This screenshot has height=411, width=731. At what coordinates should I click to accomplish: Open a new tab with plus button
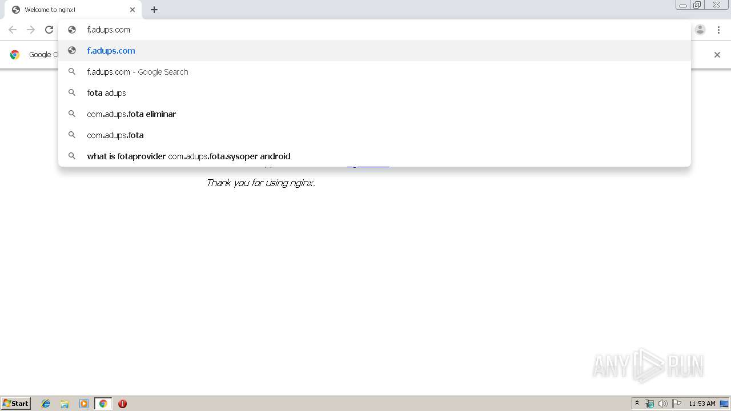tap(154, 10)
